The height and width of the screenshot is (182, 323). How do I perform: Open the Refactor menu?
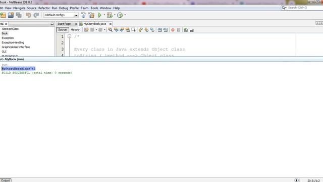click(44, 8)
